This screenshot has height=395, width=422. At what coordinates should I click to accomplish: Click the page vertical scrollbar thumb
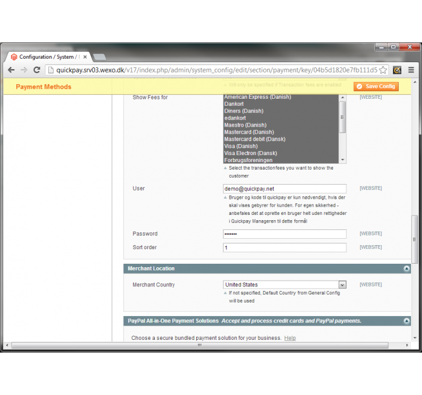415,239
